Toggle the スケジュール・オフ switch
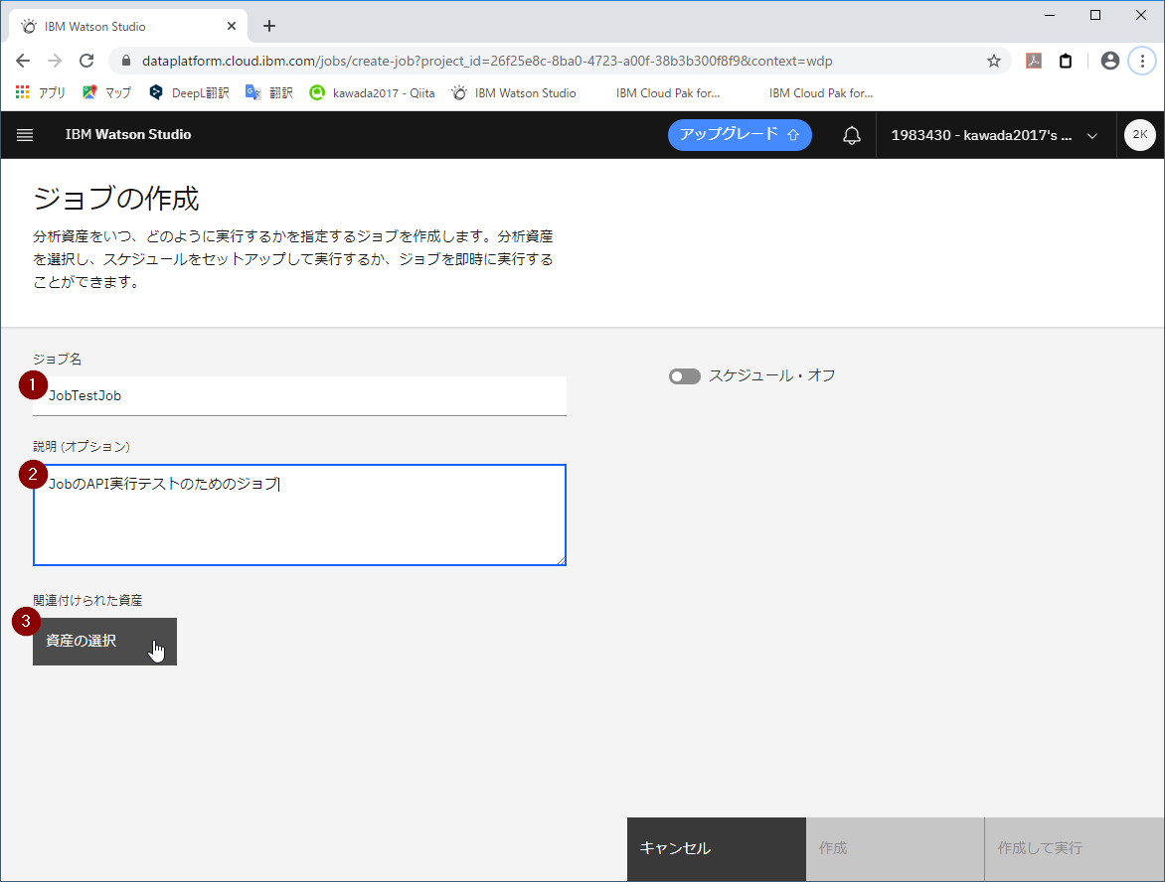The height and width of the screenshot is (882, 1165). 684,376
